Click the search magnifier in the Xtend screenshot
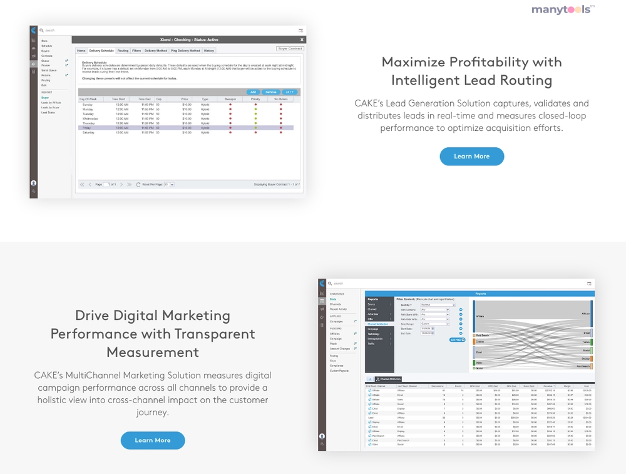The width and height of the screenshot is (626, 474). click(x=41, y=30)
